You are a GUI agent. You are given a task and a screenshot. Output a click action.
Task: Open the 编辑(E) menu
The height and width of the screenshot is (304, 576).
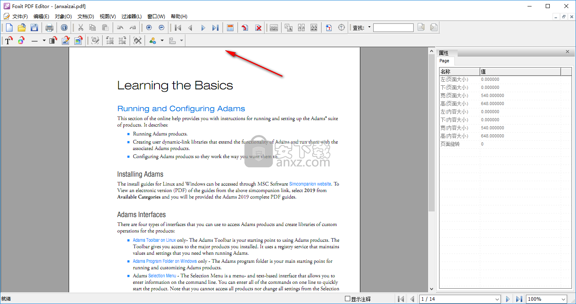click(x=41, y=17)
